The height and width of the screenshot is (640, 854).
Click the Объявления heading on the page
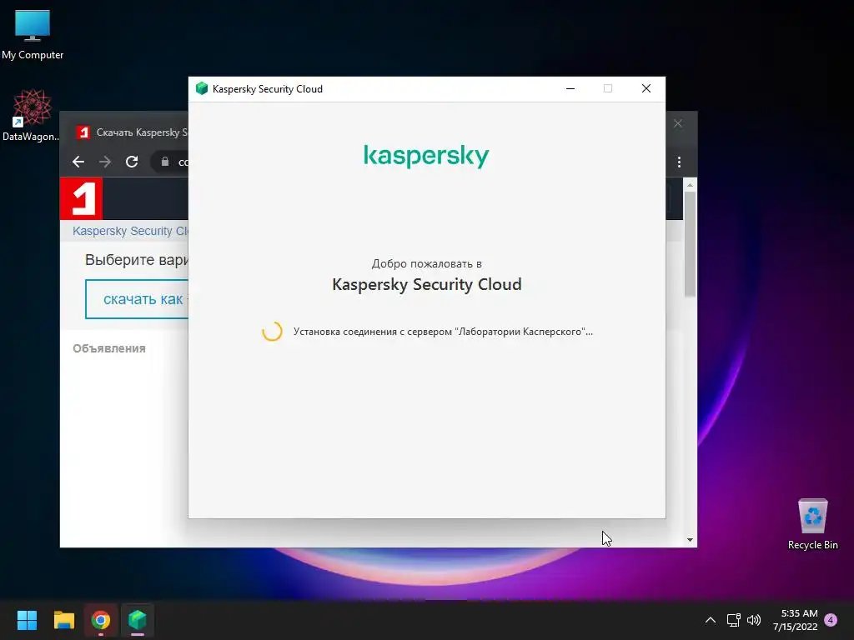point(109,348)
